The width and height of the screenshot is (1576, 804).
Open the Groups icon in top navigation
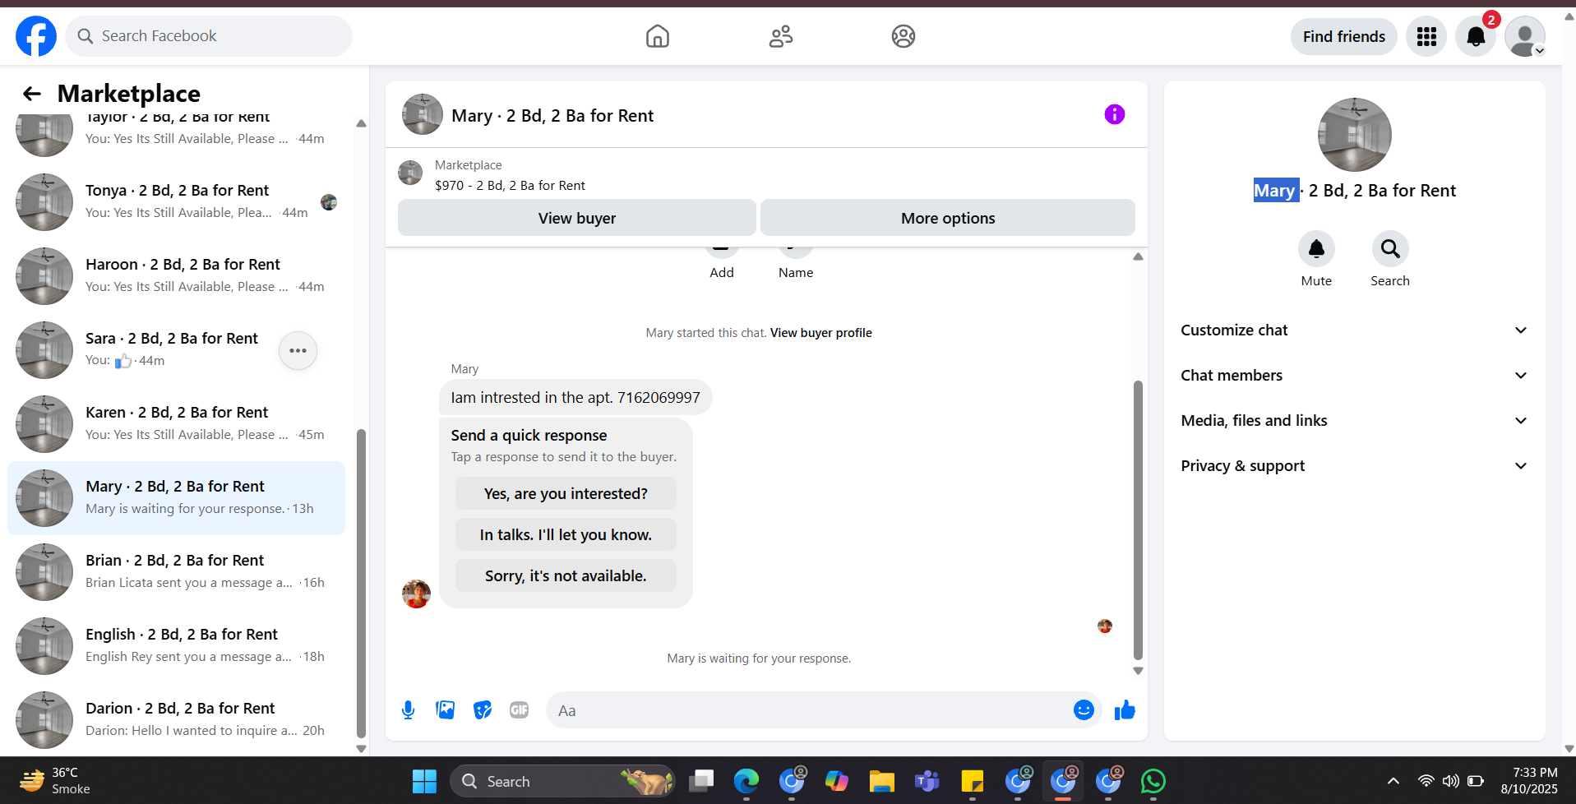coord(903,36)
